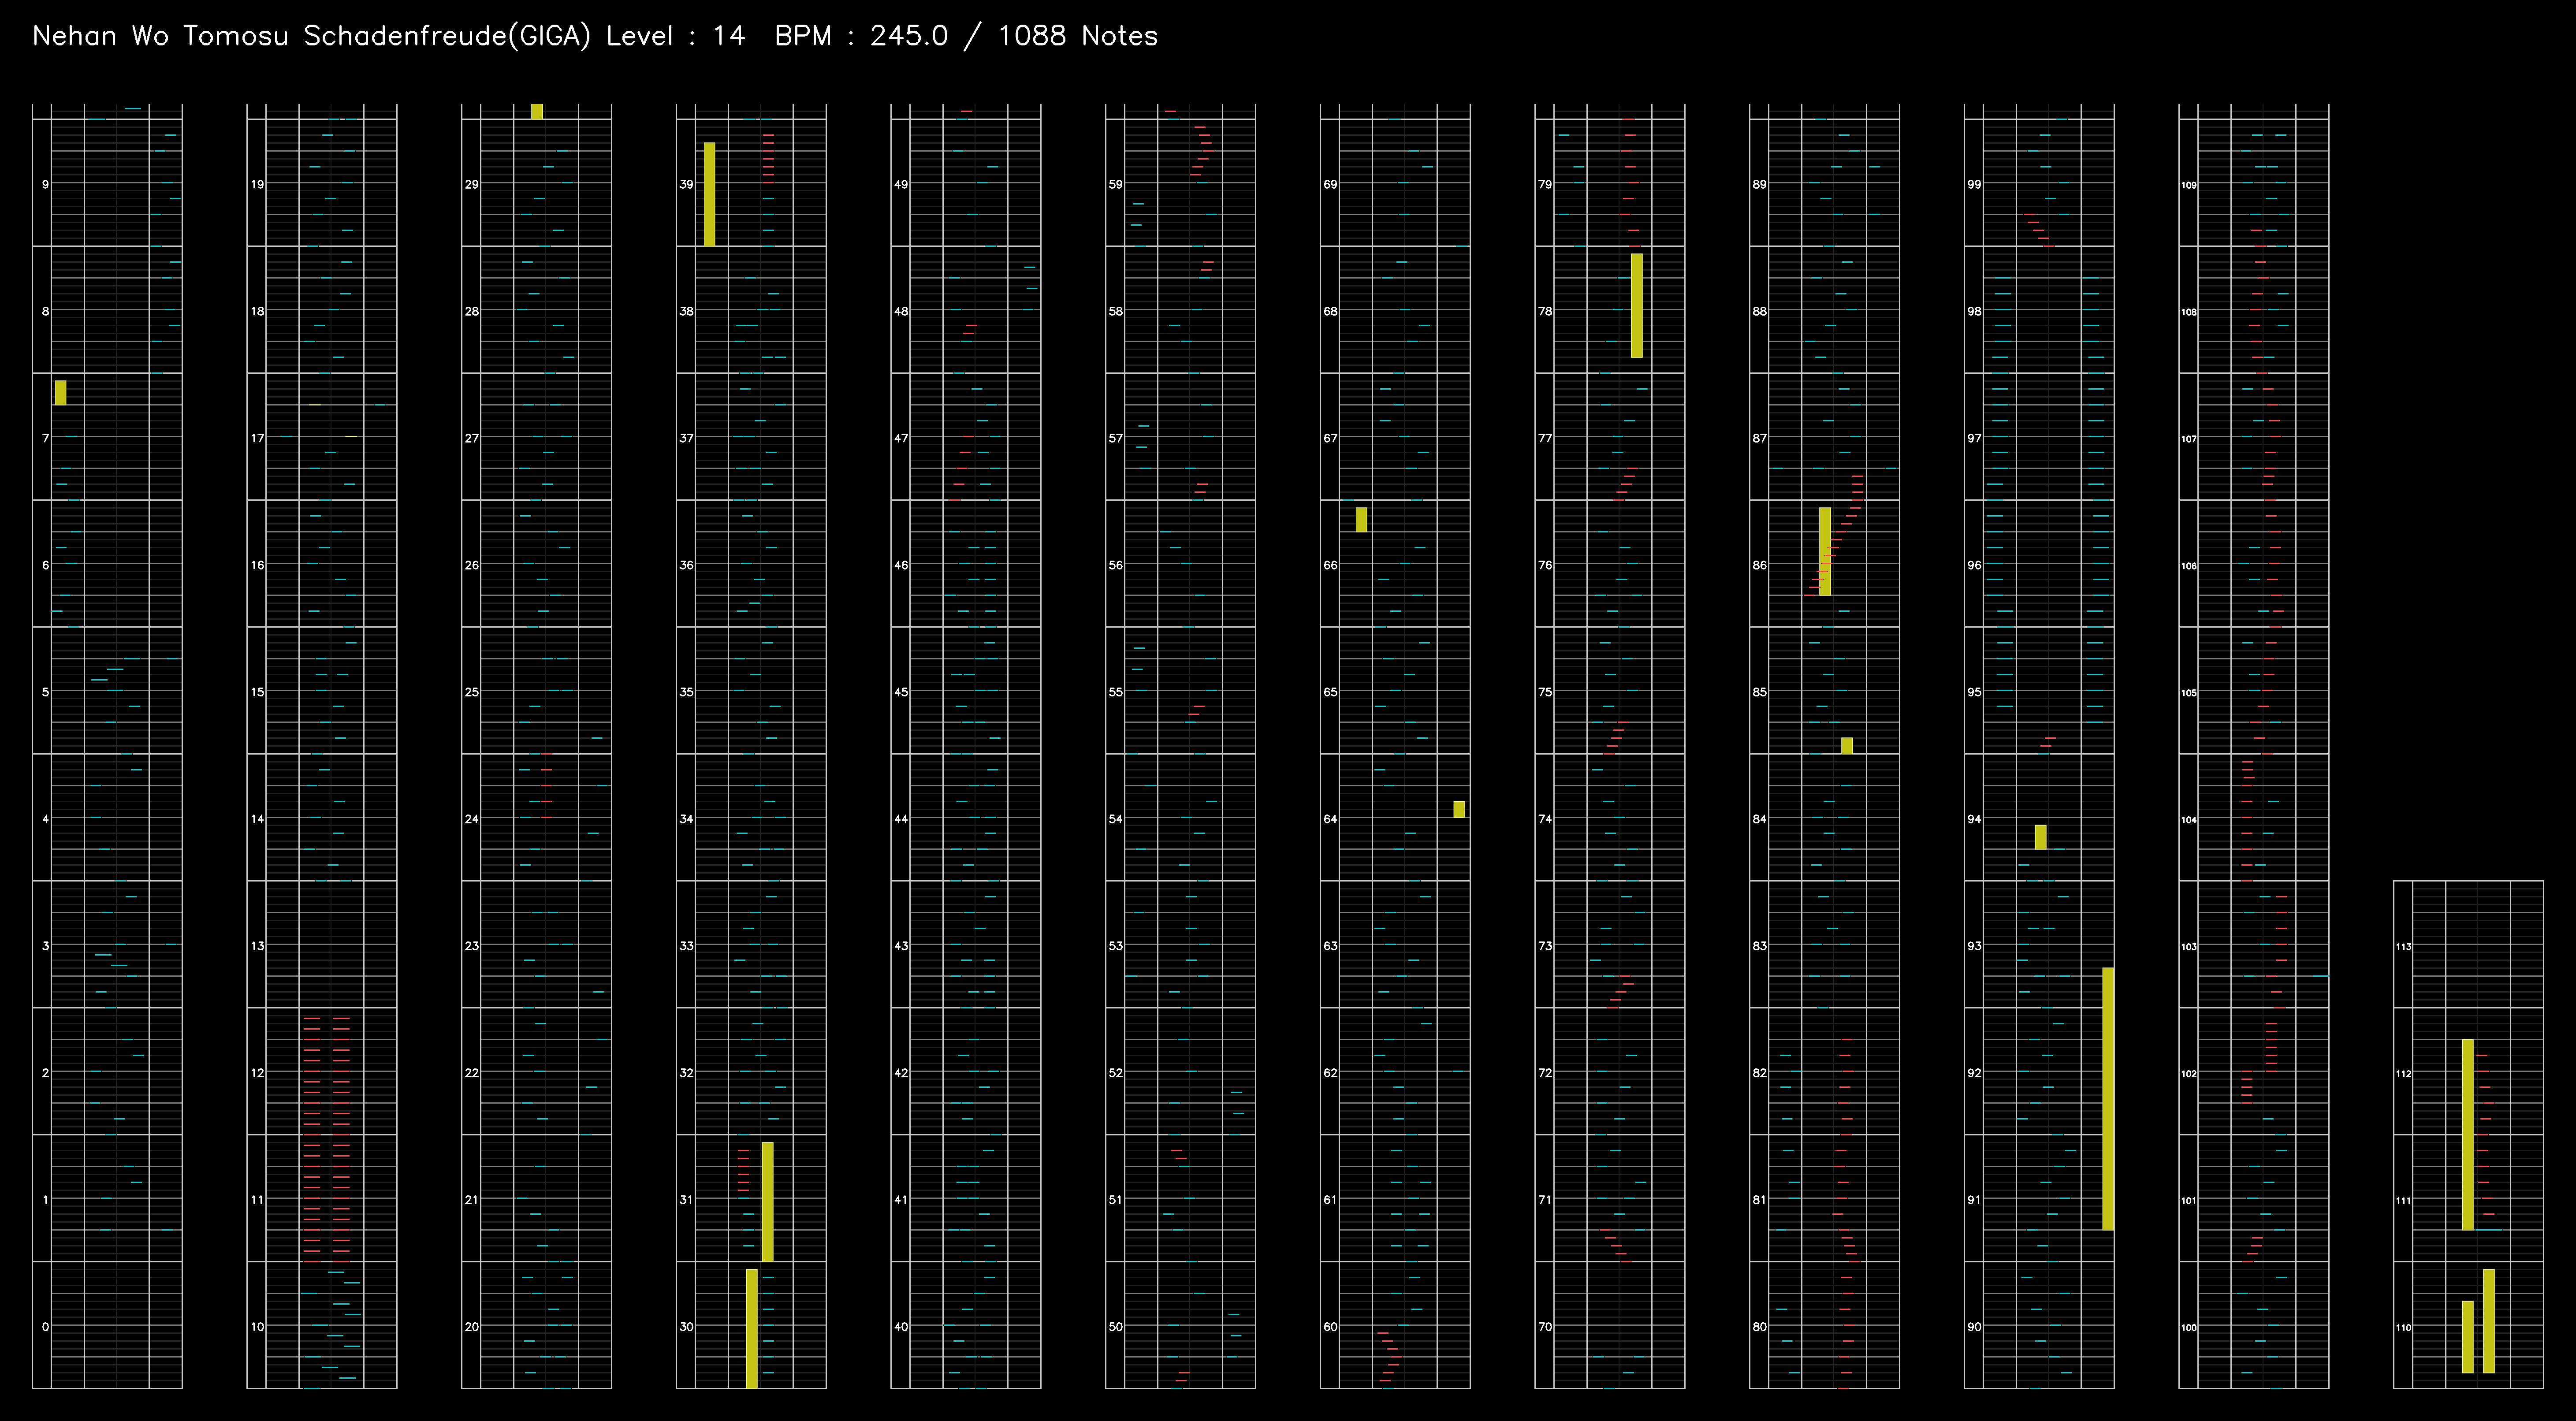This screenshot has height=1421, width=2576.
Task: Select the small yellow note in measure 94
Action: 2041,837
